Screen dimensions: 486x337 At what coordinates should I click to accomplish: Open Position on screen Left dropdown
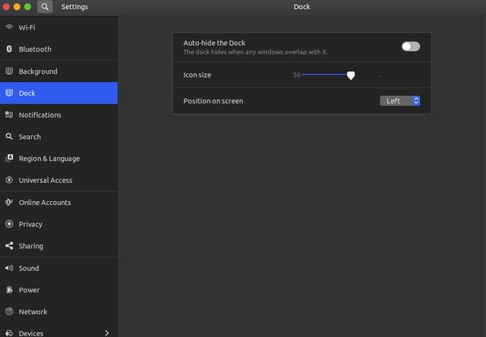click(400, 101)
